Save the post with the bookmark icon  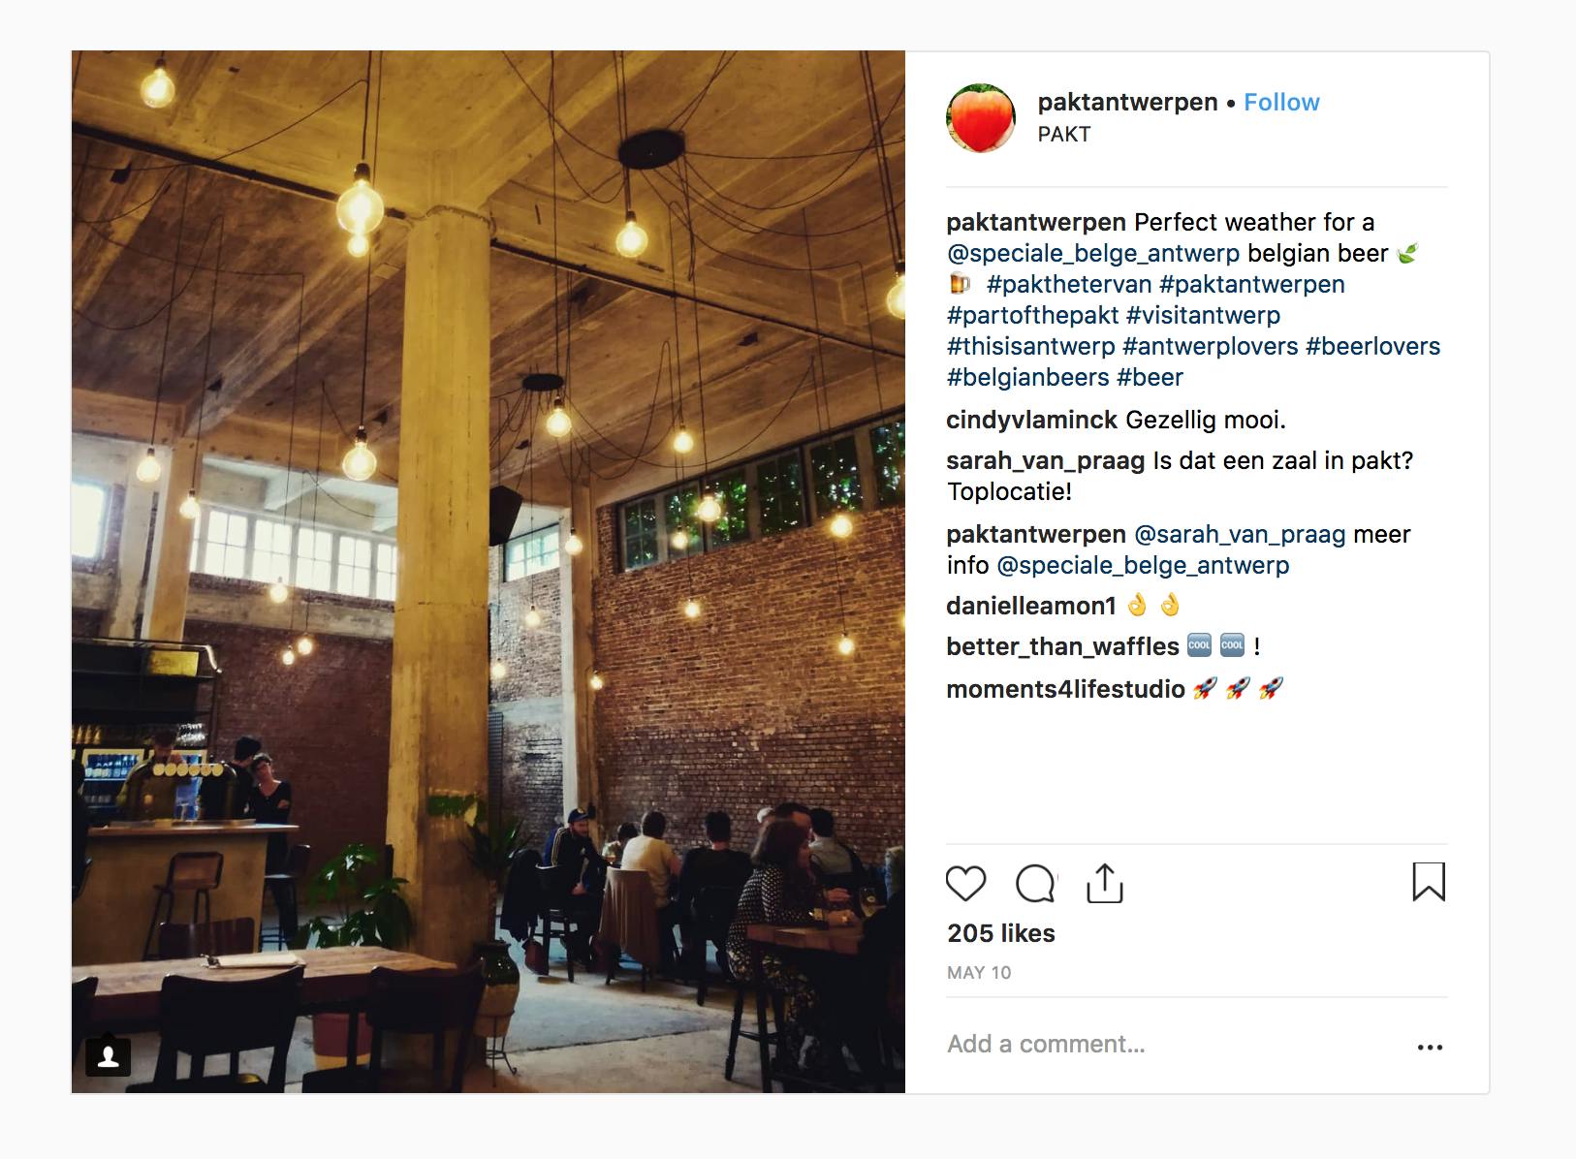click(1429, 882)
